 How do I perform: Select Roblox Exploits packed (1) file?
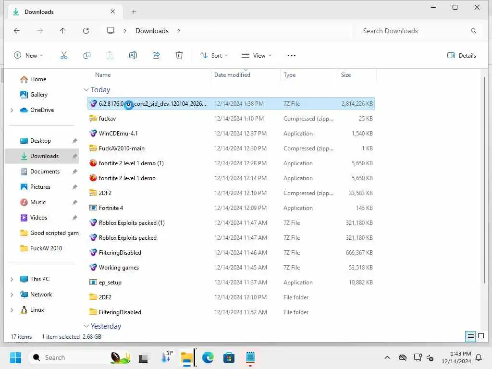point(231,223)
